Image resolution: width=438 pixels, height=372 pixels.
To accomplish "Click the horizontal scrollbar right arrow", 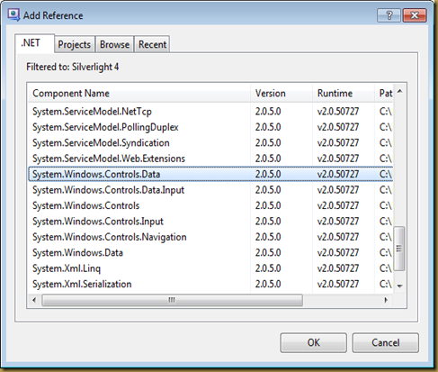I will point(387,300).
